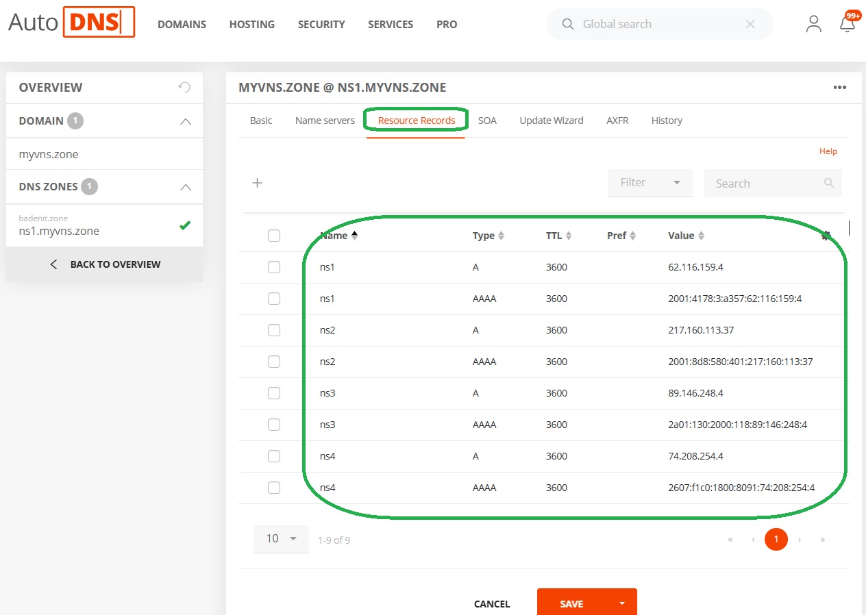Check the ns1 A record checkbox

point(274,267)
